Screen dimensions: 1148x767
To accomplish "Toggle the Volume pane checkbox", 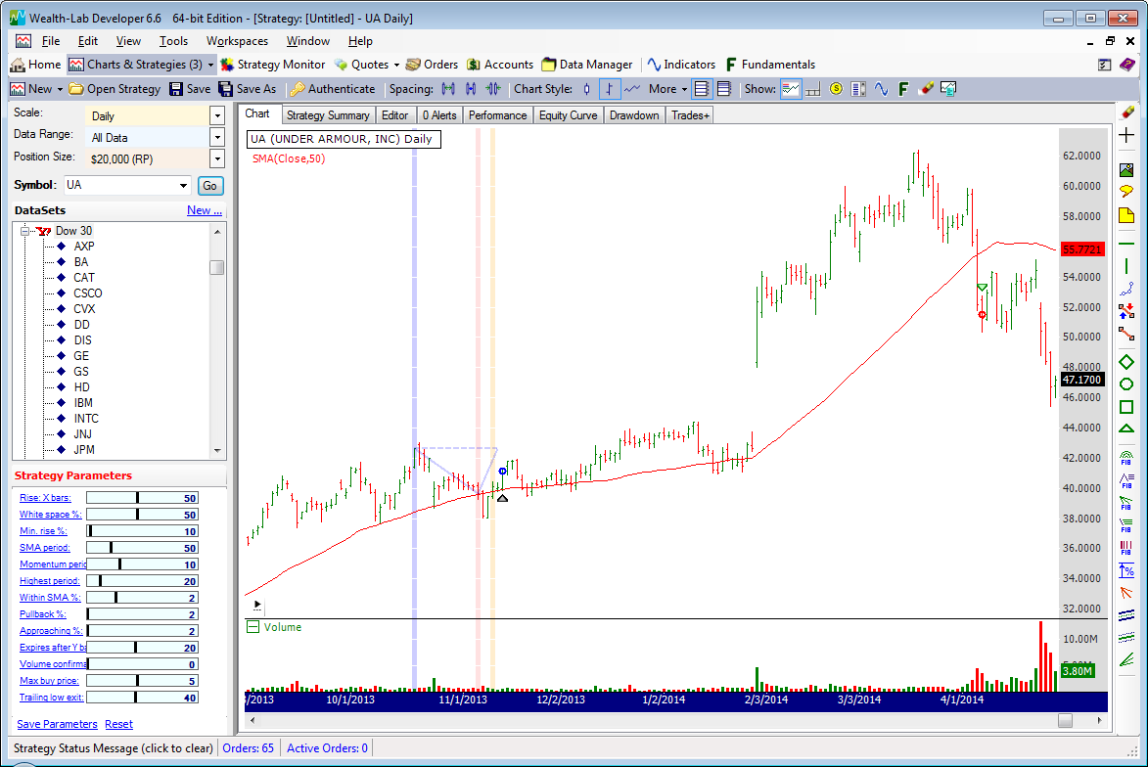I will pos(253,627).
